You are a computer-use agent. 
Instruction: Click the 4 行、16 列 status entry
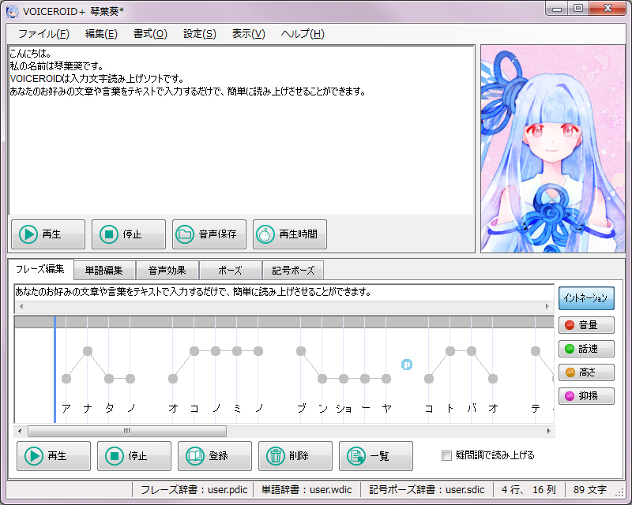pyautogui.click(x=529, y=490)
